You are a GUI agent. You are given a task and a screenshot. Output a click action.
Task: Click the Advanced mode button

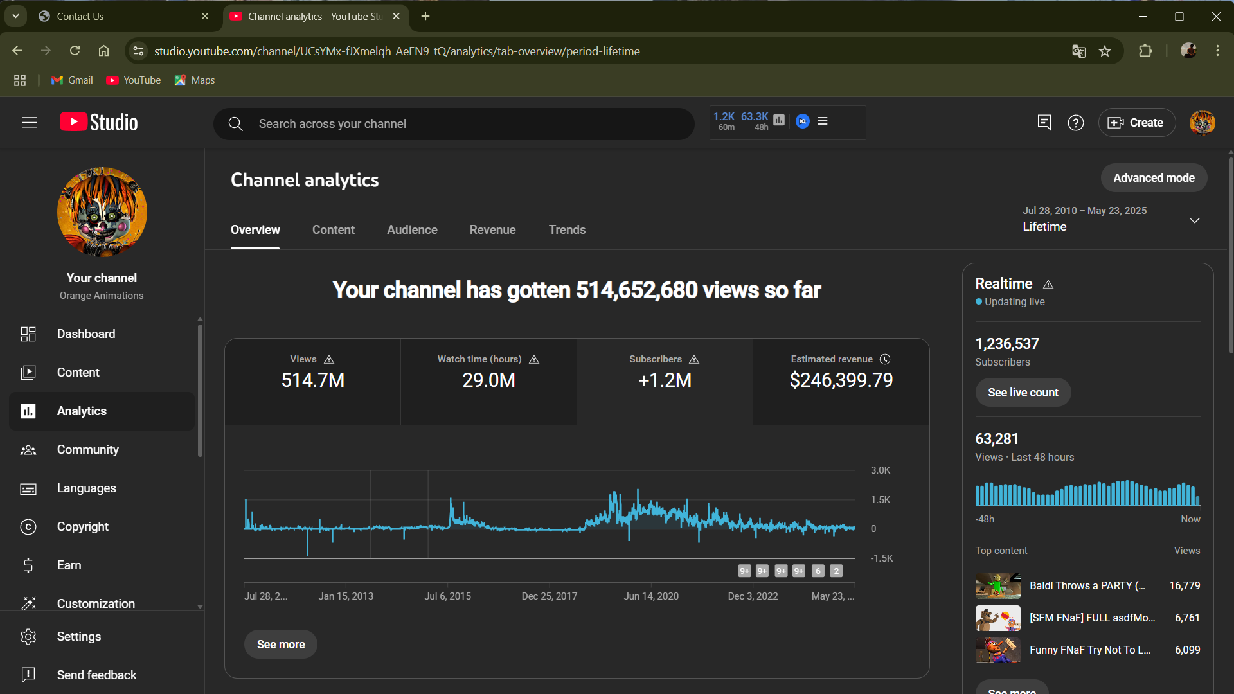[x=1154, y=178]
